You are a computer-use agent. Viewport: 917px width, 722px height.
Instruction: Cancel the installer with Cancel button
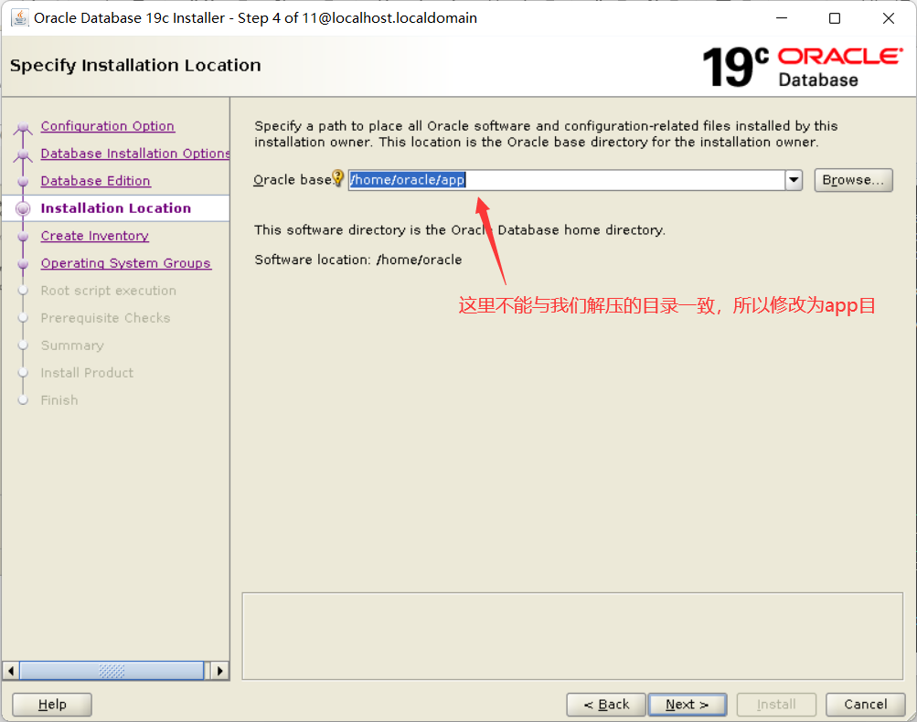[x=865, y=705]
